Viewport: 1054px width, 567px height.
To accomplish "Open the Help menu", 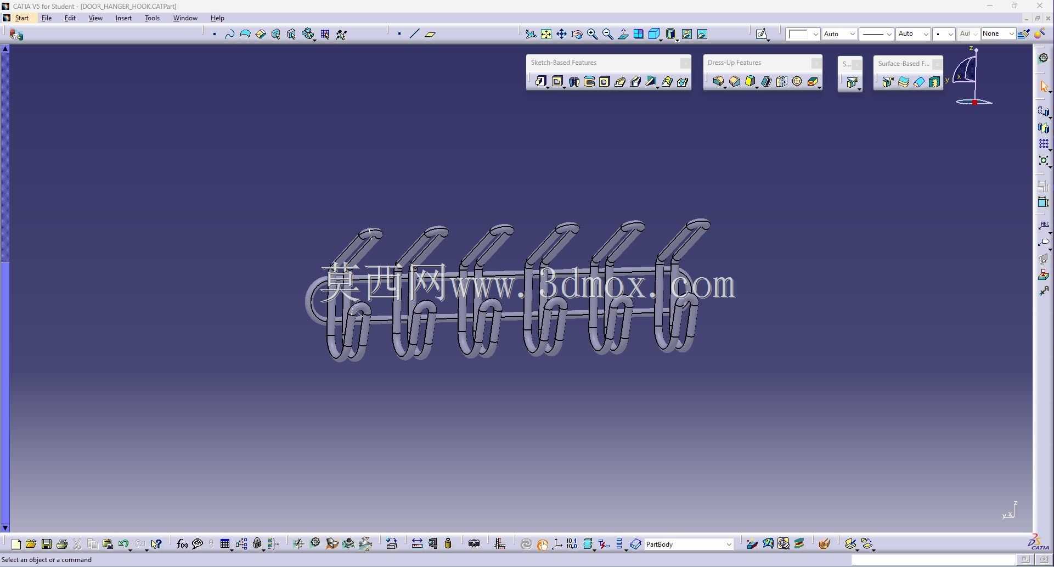I will [217, 18].
